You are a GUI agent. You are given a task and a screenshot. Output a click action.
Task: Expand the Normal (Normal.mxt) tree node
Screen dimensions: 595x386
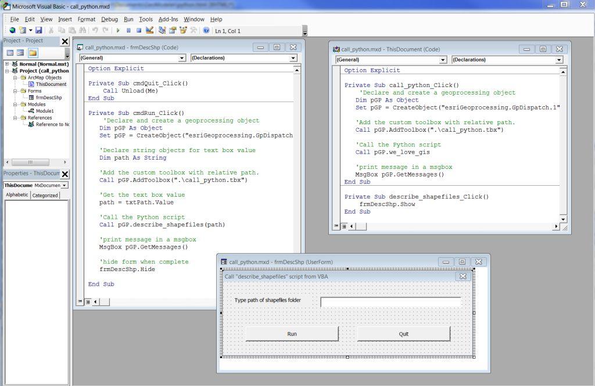click(7, 64)
